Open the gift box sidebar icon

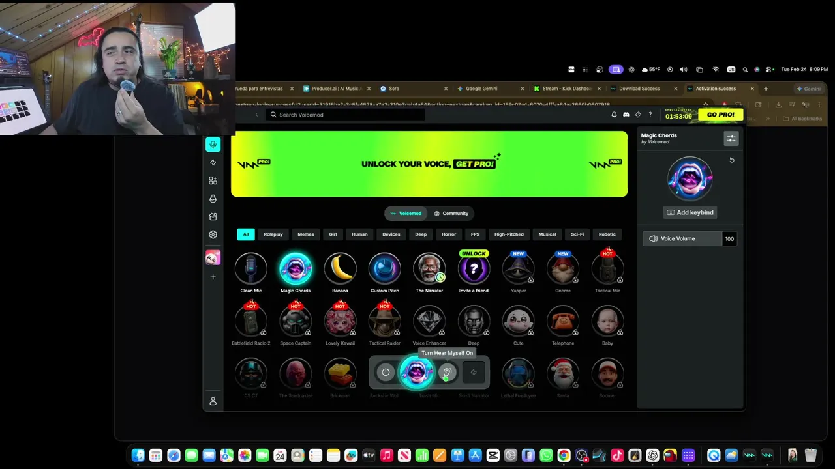pyautogui.click(x=213, y=216)
